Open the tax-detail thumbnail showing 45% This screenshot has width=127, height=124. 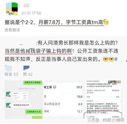coord(103,100)
